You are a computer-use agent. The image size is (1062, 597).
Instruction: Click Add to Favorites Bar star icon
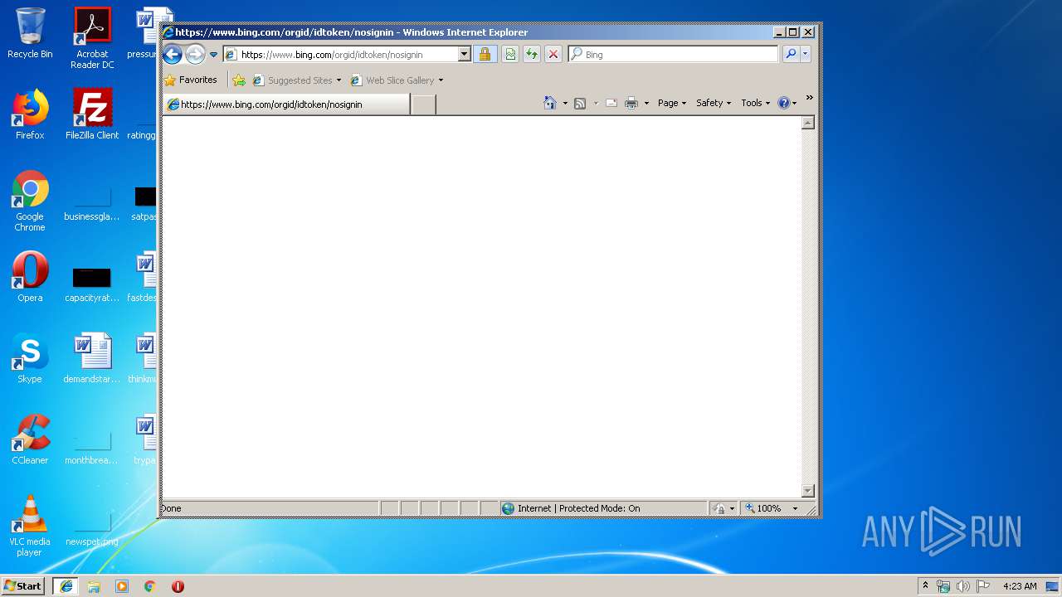coord(239,80)
